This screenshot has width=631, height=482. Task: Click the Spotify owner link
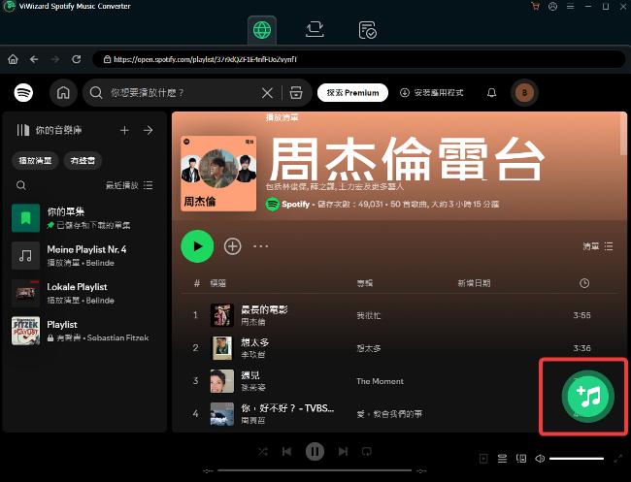(295, 205)
